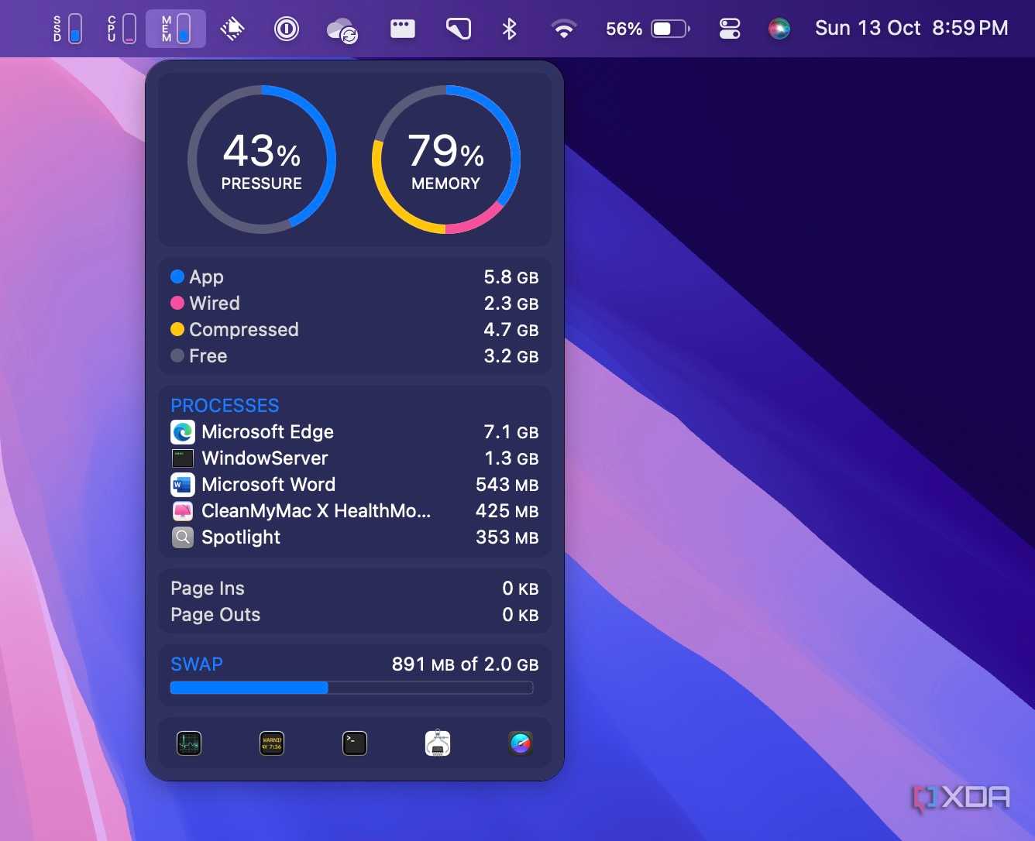Click the 543 MB Word memory value
1035x841 pixels.
[x=507, y=485]
